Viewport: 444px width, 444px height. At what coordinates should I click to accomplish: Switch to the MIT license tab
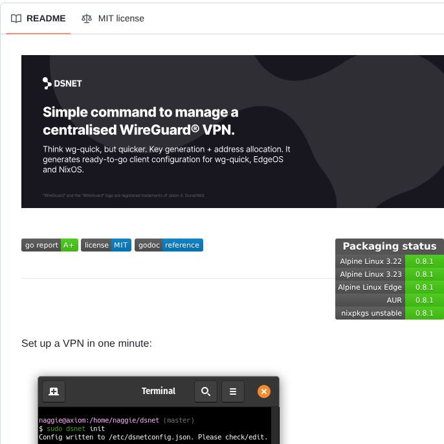pos(113,18)
